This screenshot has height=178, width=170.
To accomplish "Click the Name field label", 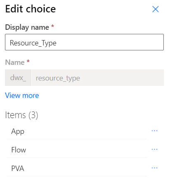I will click(x=15, y=62).
